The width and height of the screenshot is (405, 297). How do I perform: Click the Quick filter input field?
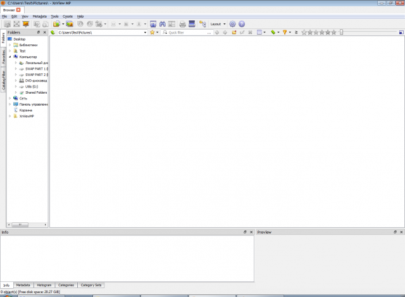click(x=187, y=32)
